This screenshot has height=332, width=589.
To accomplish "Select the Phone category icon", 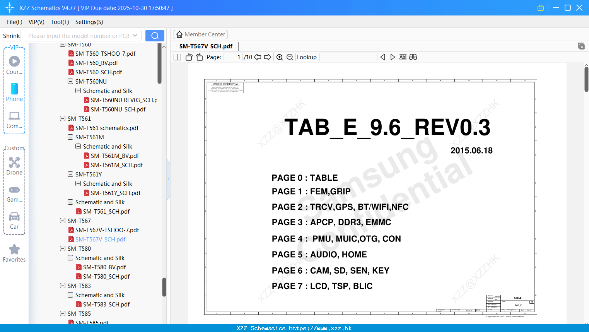I will [14, 92].
